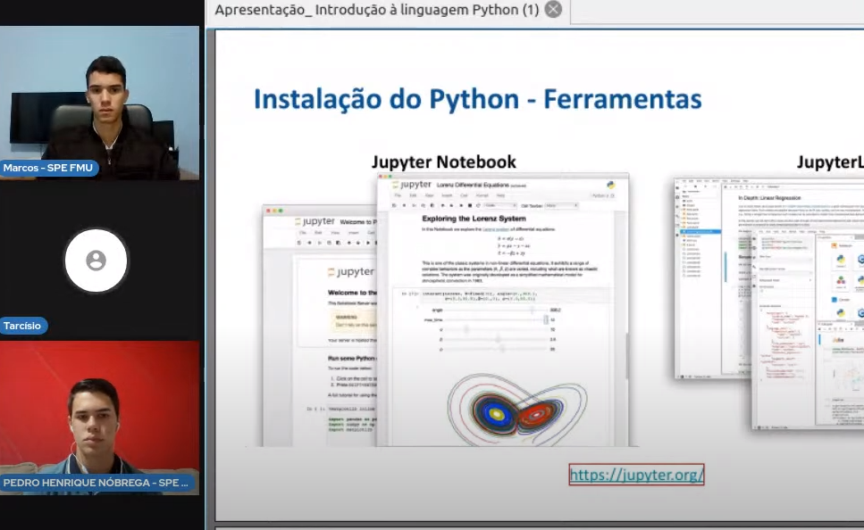Screen dimensions: 864x530
Task: Select Pedro Henrique Nóbrega's video tile
Action: pyautogui.click(x=100, y=418)
